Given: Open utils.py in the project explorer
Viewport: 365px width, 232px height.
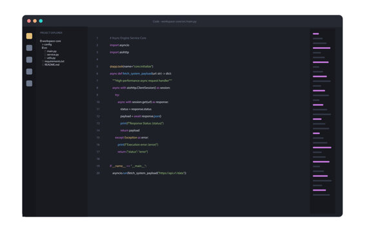Looking at the screenshot, I should click(x=51, y=58).
